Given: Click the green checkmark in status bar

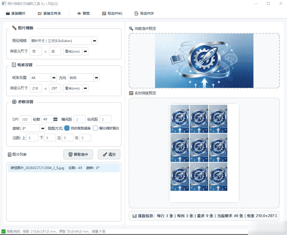Looking at the screenshot, I should (4, 231).
